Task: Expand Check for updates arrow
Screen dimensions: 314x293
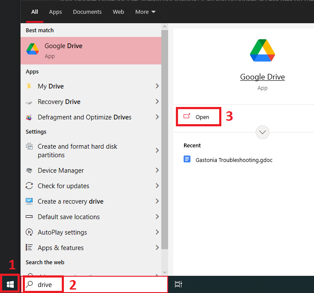Action: point(157,186)
